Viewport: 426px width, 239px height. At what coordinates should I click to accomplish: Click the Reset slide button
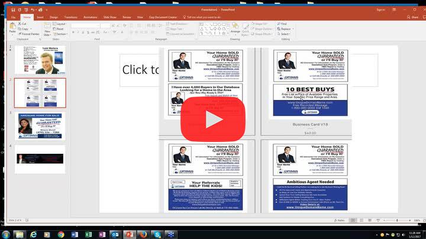tap(60, 28)
